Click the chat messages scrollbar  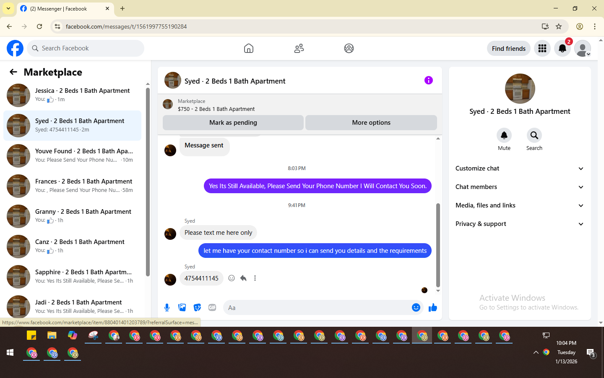pos(438,245)
